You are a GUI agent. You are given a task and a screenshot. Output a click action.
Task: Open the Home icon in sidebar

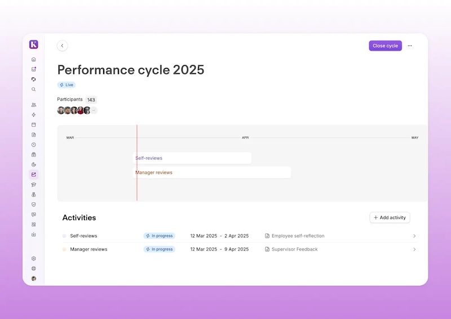[x=34, y=59]
